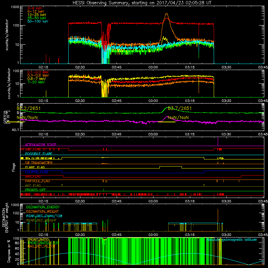Click the REAR_DEC_CHAN/128 legend label
Screen dimensions: 268x268
click(44, 216)
